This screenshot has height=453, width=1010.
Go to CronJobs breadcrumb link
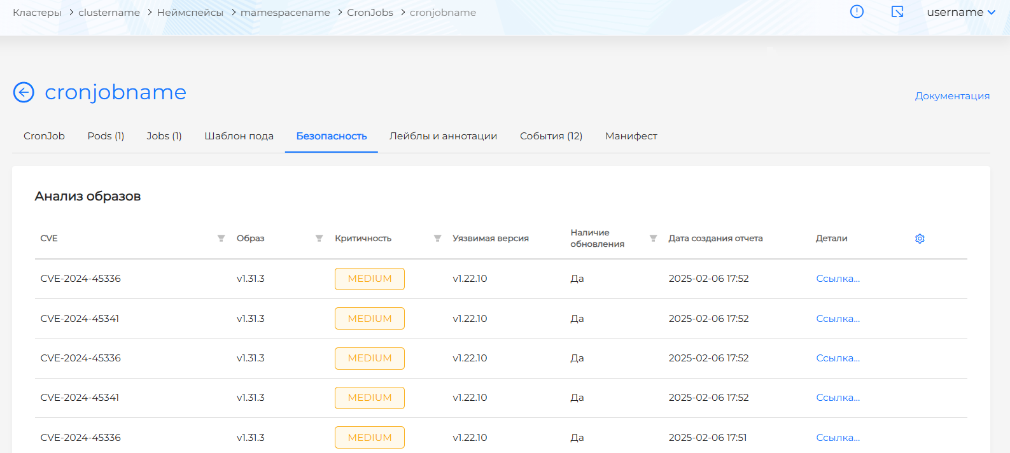(370, 13)
